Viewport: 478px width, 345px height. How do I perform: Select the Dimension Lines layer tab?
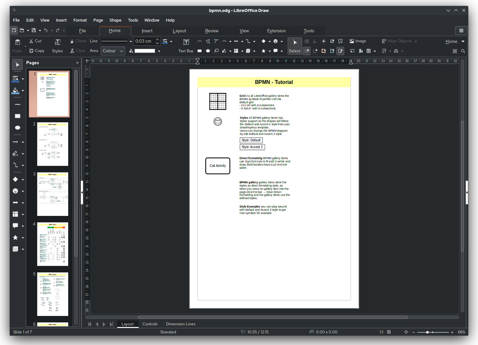pos(181,324)
